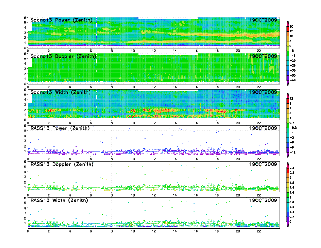
Task: Click the RASS13 Width (Zenith) panel title
Action: [x=59, y=200]
